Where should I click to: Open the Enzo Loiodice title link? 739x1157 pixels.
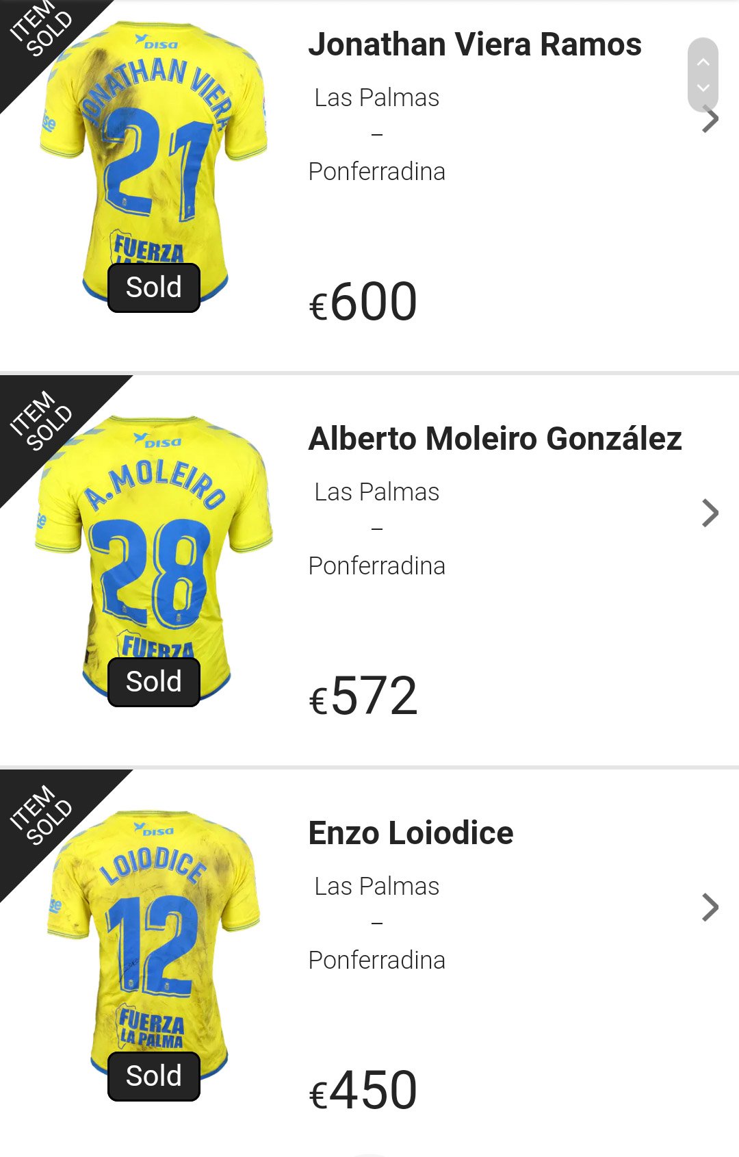411,833
